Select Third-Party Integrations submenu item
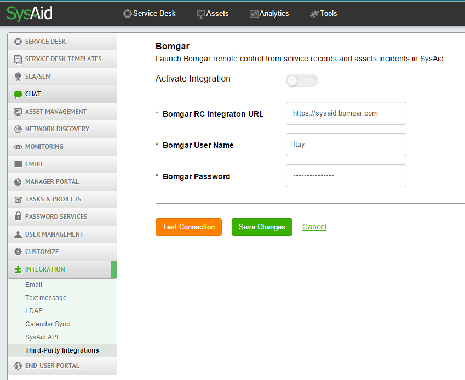Image resolution: width=465 pixels, height=380 pixels. click(62, 350)
